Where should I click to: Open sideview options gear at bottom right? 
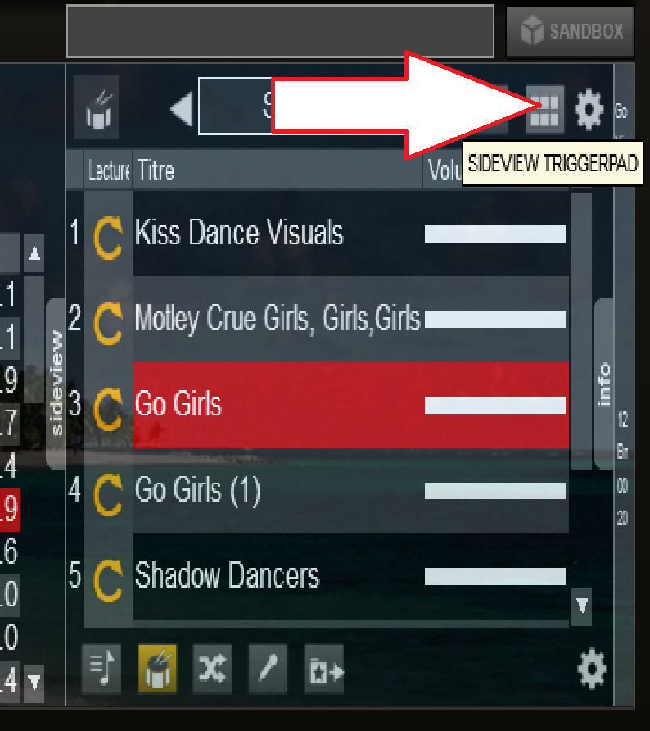click(592, 669)
